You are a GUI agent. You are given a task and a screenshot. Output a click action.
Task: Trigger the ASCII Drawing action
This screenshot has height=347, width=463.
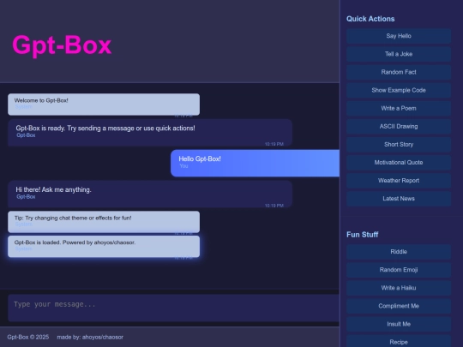pyautogui.click(x=399, y=126)
